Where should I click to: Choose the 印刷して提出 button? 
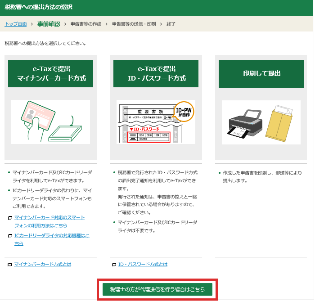(261, 73)
